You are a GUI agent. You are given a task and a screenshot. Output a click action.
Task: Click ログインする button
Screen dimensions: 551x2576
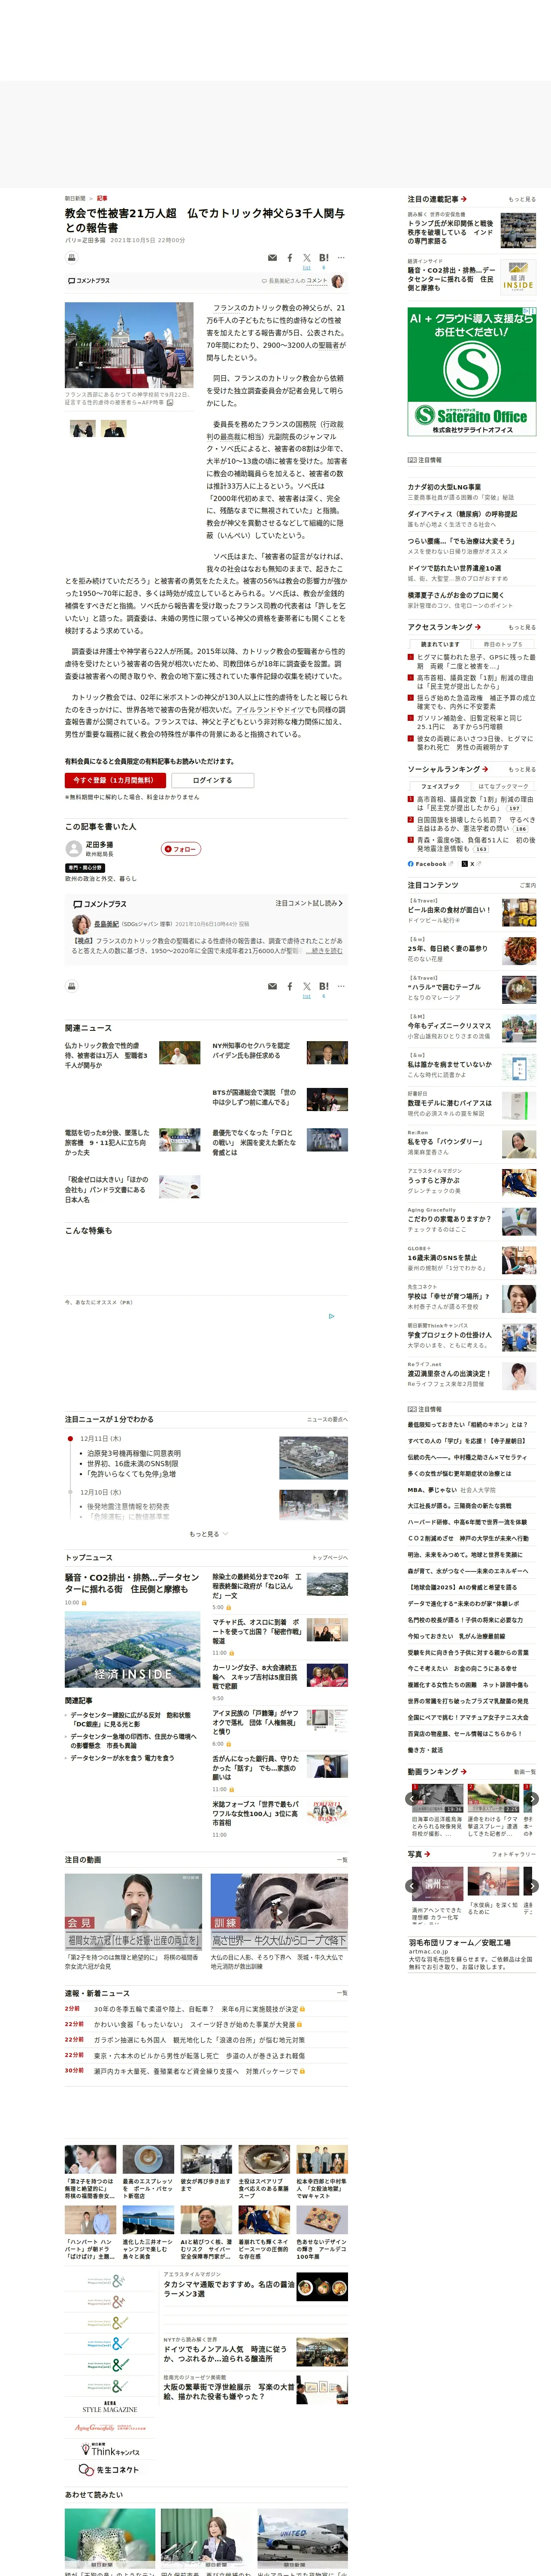[212, 780]
